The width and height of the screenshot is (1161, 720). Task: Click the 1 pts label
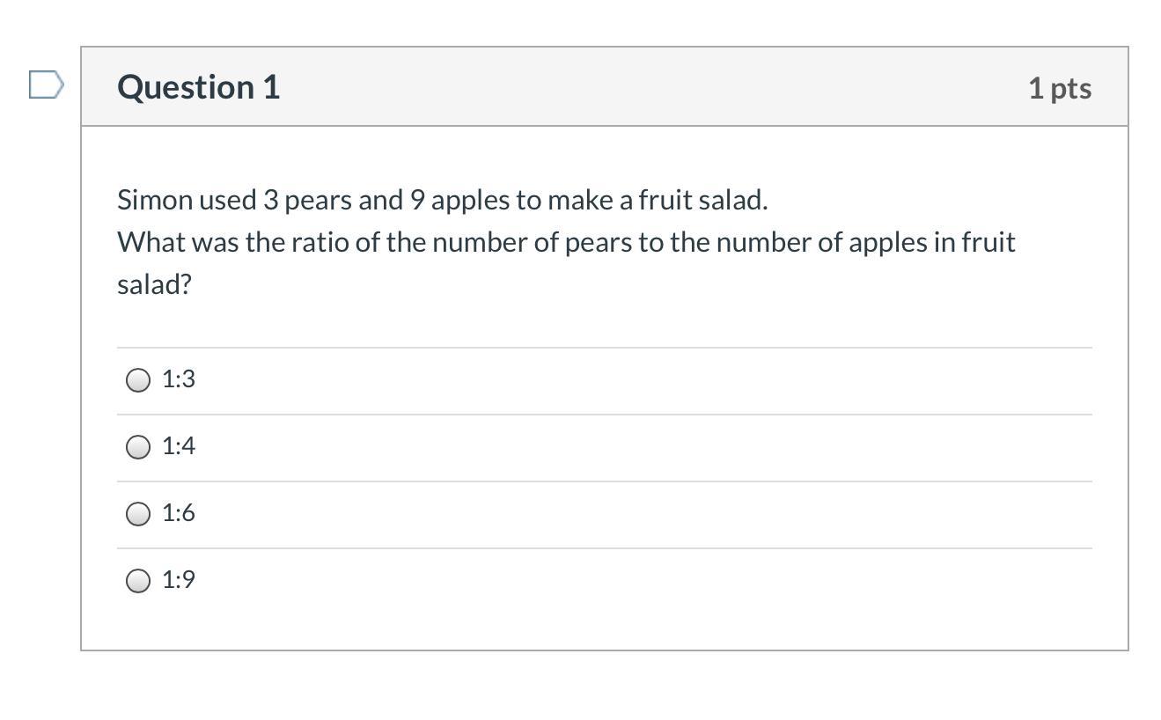1060,88
